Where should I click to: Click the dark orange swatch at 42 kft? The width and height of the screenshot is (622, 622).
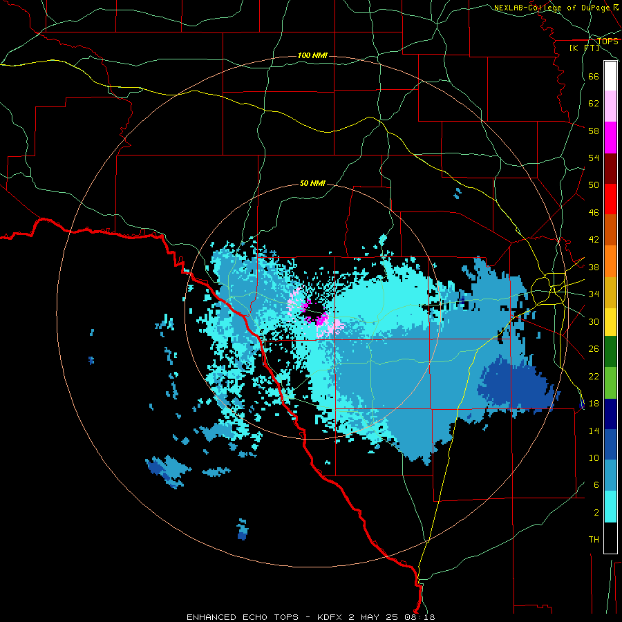click(610, 230)
